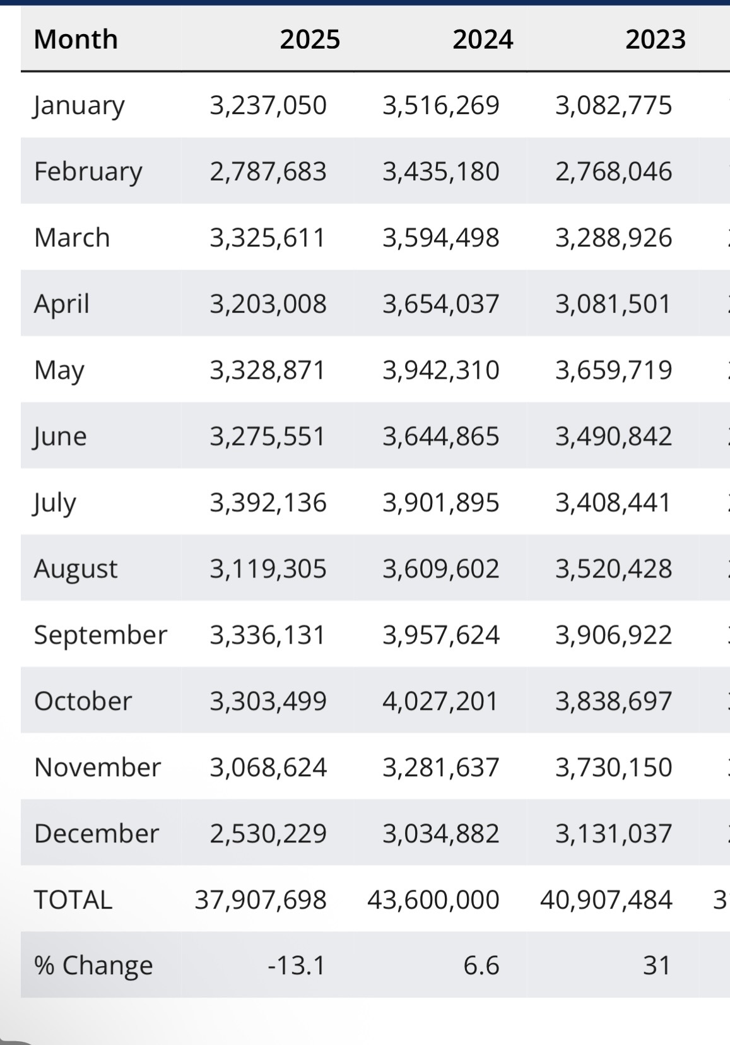The height and width of the screenshot is (1045, 730).
Task: Click the 2025 column header
Action: pos(310,39)
